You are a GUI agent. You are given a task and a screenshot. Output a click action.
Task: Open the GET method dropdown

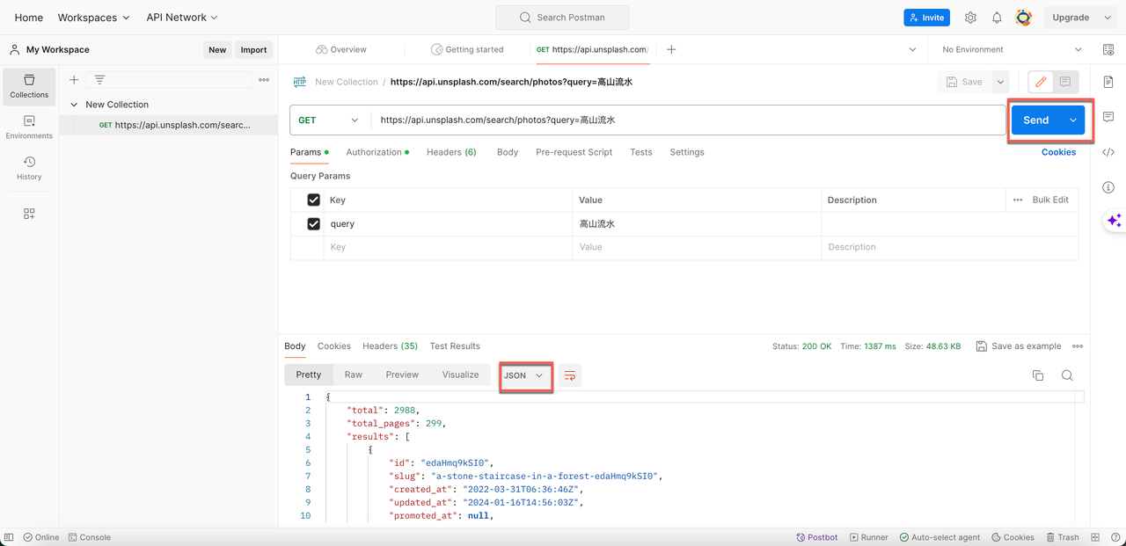coord(330,120)
